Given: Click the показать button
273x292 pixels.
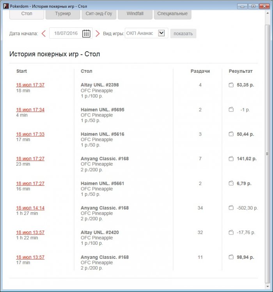Looking at the screenshot, I should pos(183,34).
